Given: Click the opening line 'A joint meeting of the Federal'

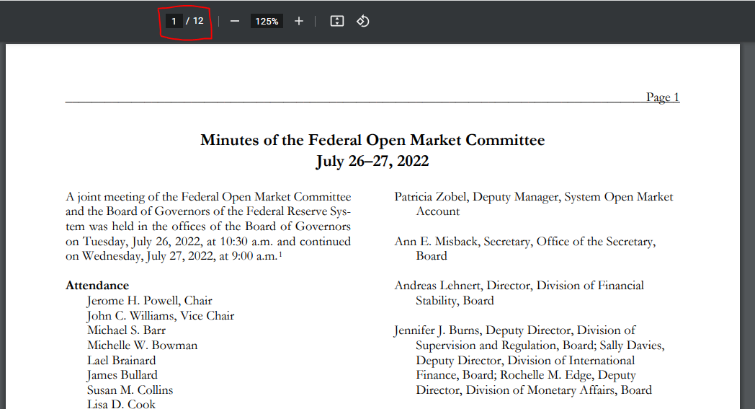Looking at the screenshot, I should (x=208, y=197).
